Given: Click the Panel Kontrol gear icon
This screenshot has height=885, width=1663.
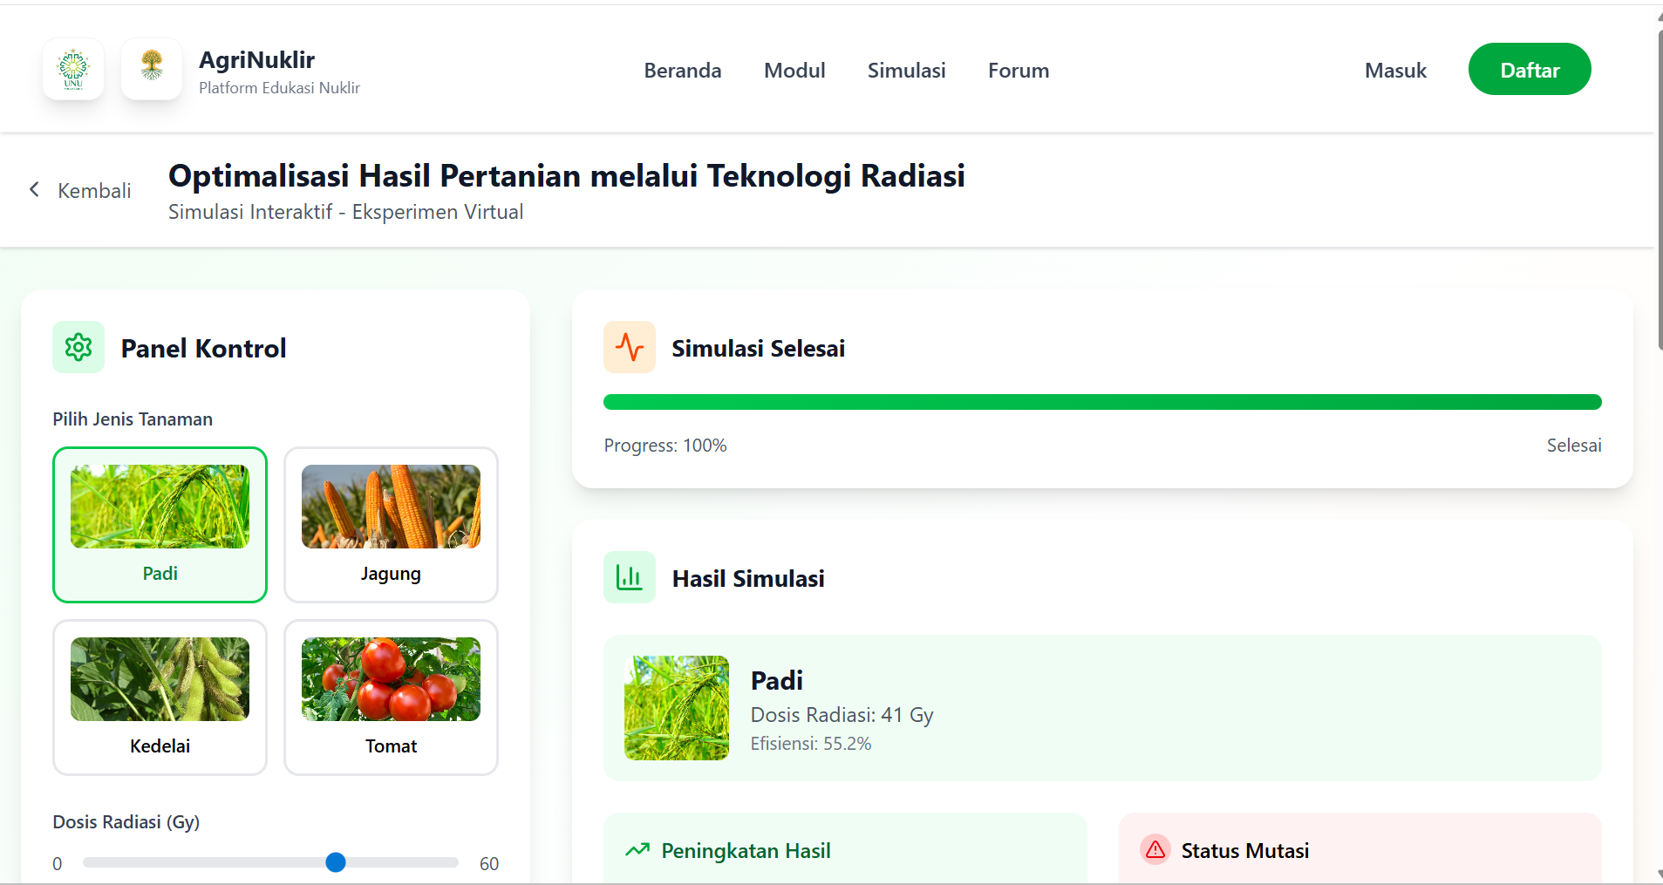Looking at the screenshot, I should pyautogui.click(x=78, y=347).
